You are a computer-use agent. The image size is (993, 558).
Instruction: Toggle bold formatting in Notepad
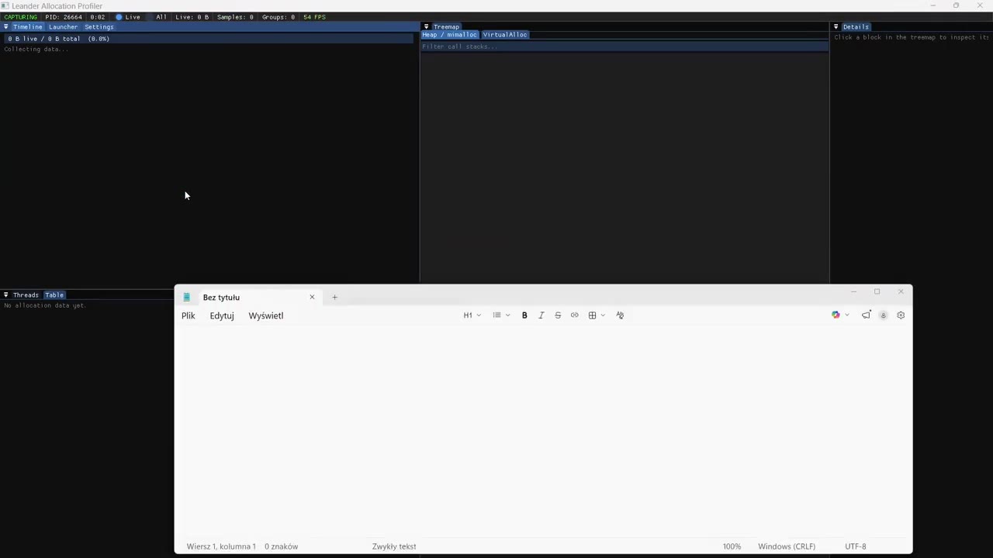point(524,315)
